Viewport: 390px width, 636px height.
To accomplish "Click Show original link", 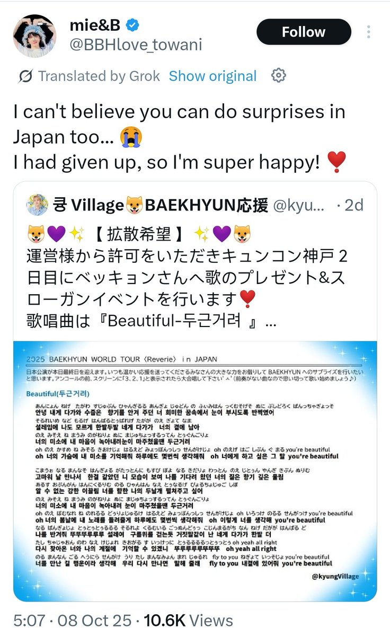I will [x=212, y=76].
